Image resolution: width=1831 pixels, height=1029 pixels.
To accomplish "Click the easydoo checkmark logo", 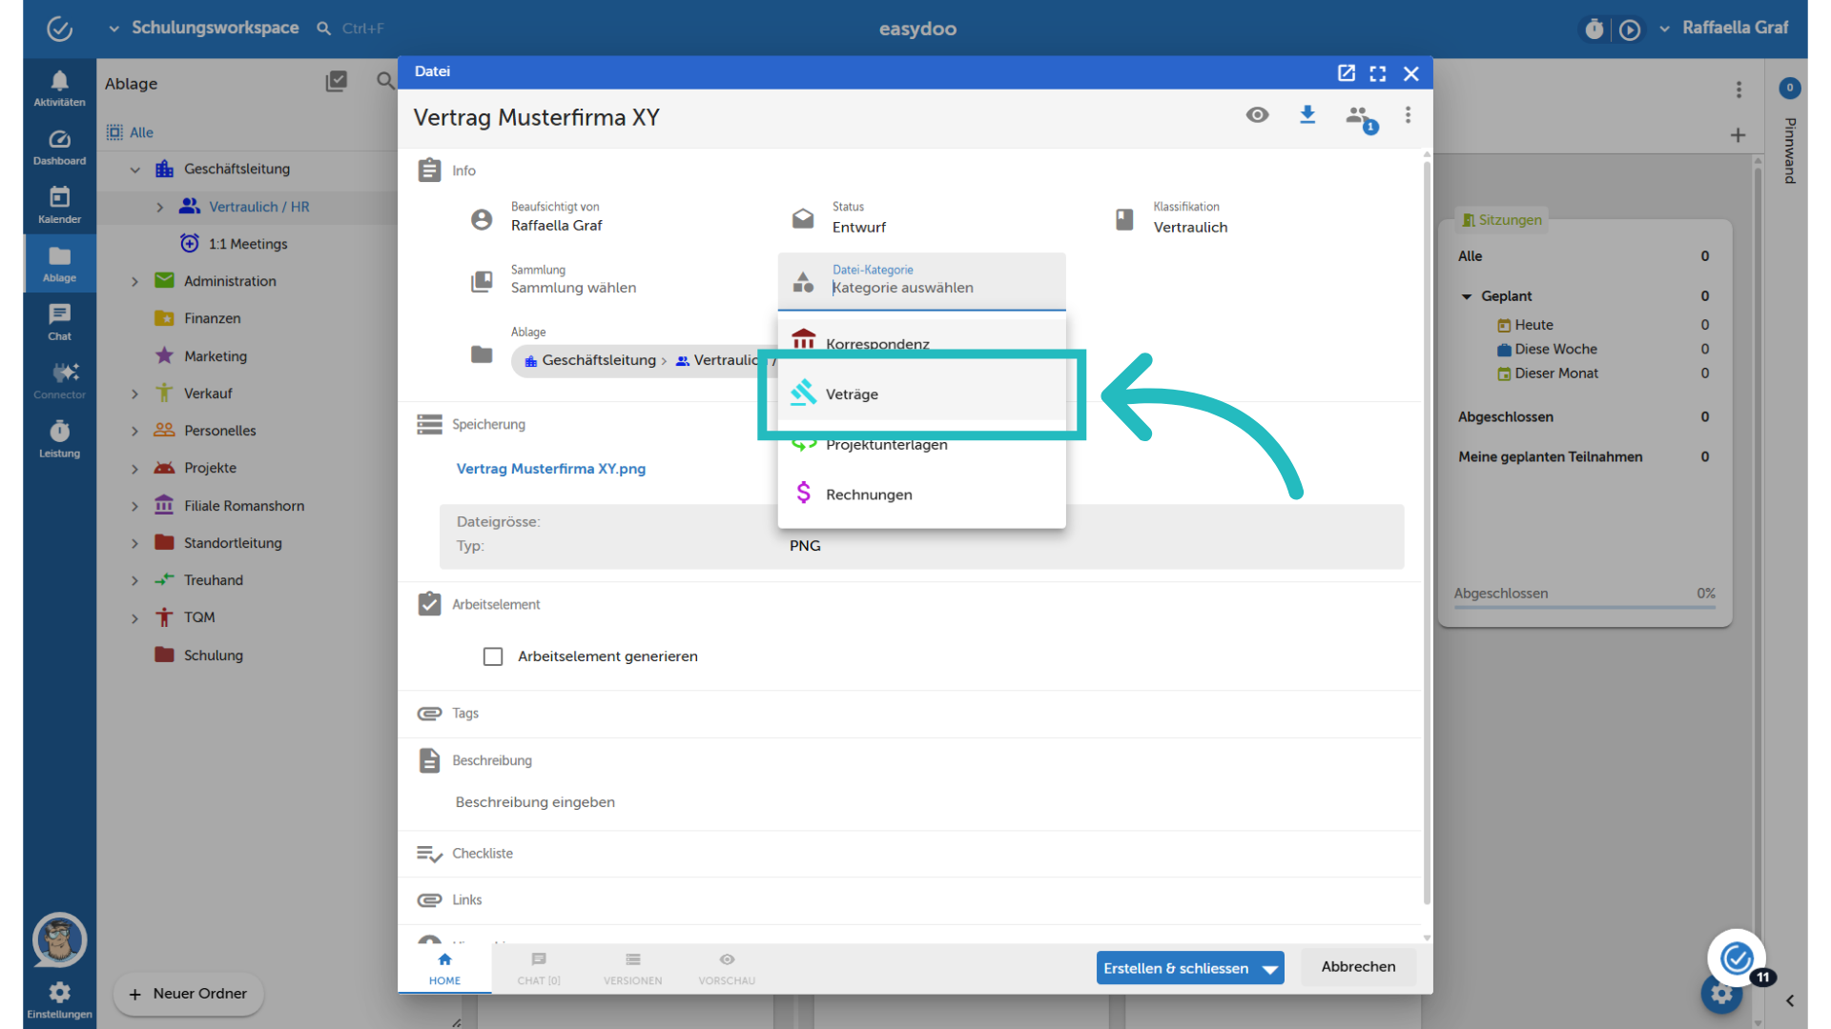I will coord(60,29).
